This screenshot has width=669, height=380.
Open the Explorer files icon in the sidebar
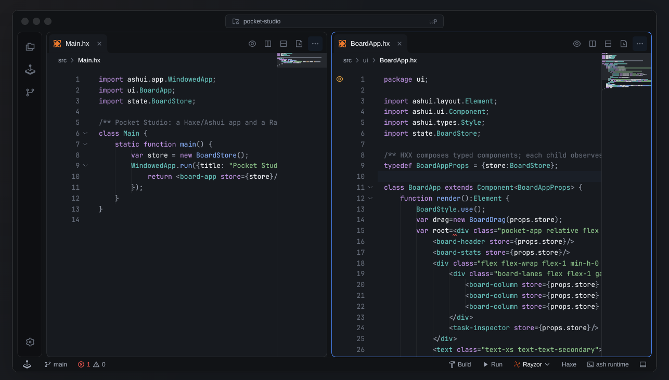coord(30,47)
